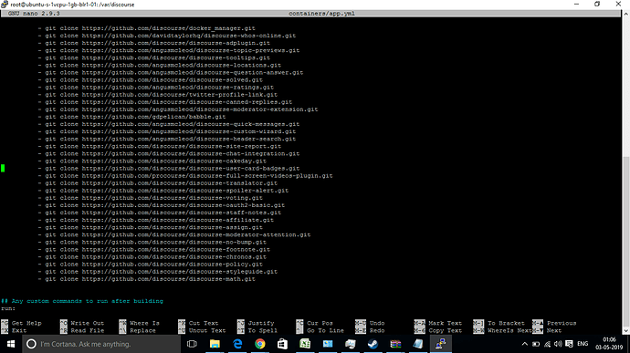Click the 'Copy Text' nano shortcut
Viewport: 630px width, 353px height.
click(x=438, y=330)
